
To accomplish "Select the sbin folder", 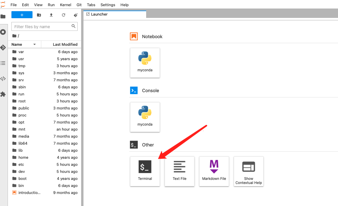I will pyautogui.click(x=45, y=87).
